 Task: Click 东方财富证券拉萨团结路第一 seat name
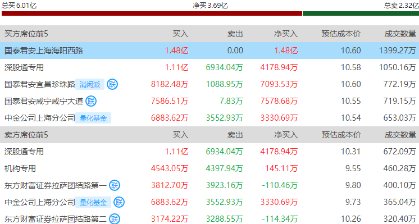point(56,185)
